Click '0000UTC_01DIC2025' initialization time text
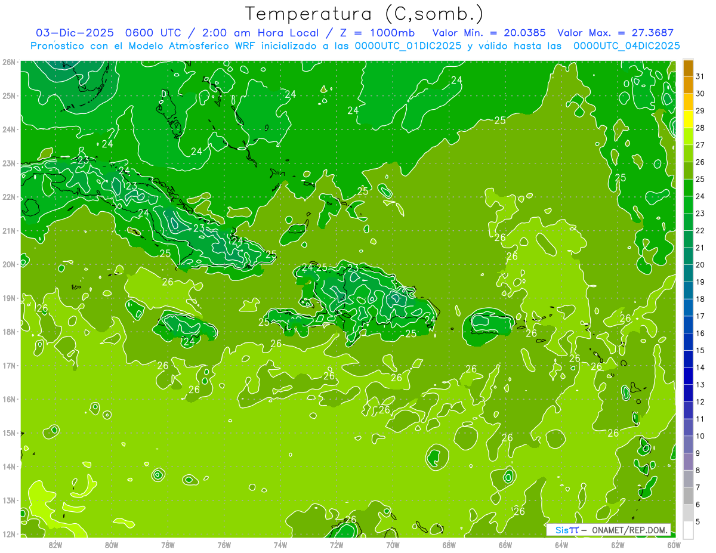Image resolution: width=716 pixels, height=553 pixels. coord(408,45)
